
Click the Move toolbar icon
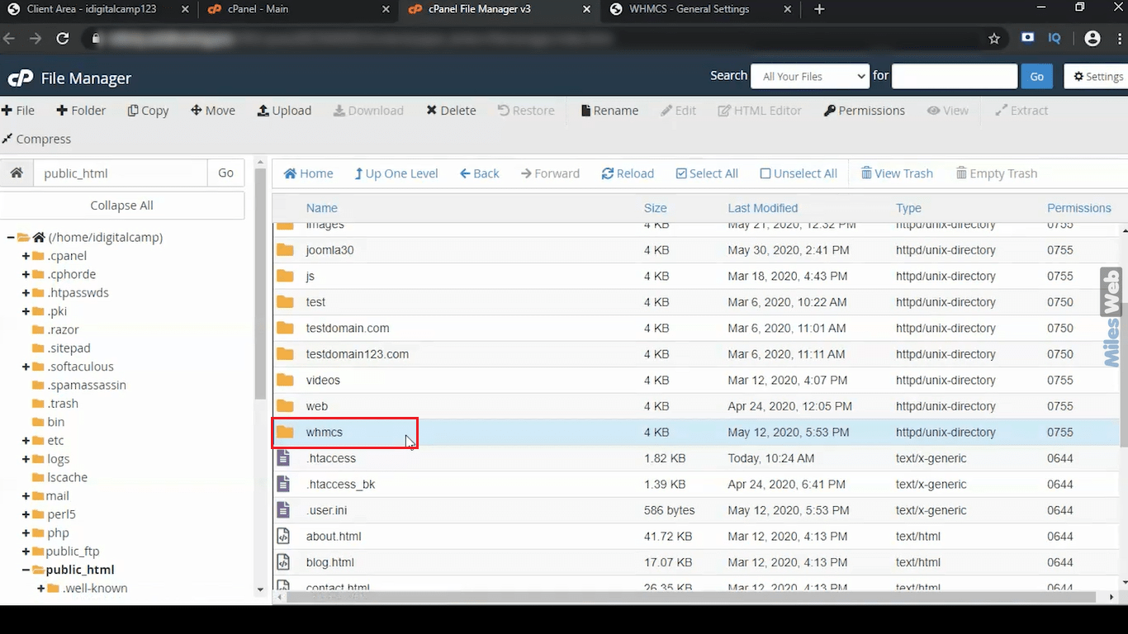coord(213,111)
